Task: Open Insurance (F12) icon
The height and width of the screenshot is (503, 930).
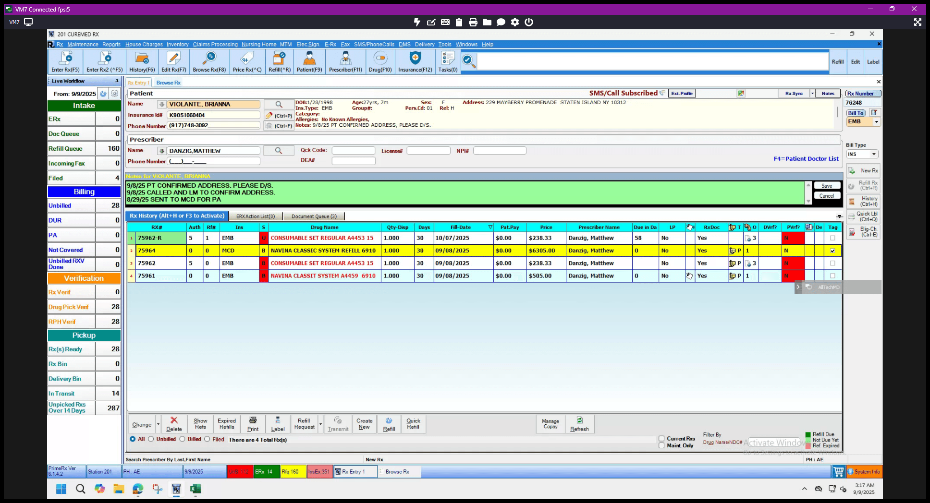Action: (415, 62)
